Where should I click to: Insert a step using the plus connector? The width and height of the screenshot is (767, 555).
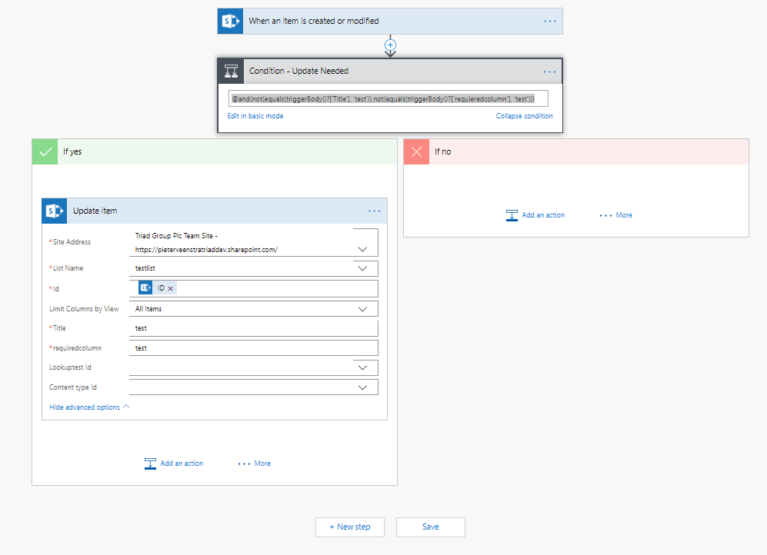(390, 45)
